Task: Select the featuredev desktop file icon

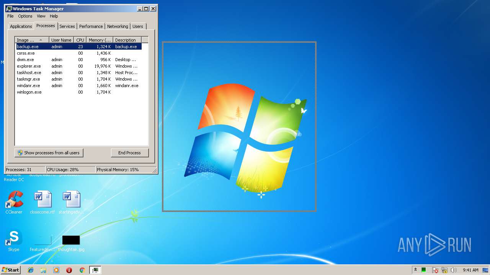Action: (x=42, y=243)
